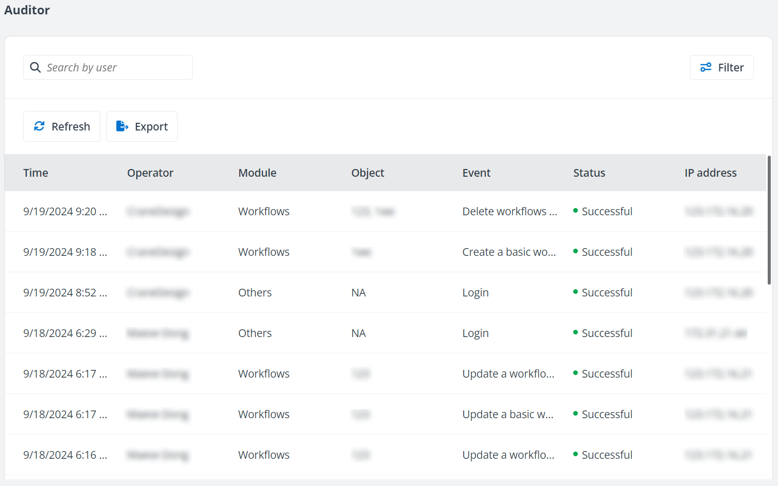Click the green indicator on the Update a basic row
The width and height of the screenshot is (778, 486).
click(x=576, y=414)
